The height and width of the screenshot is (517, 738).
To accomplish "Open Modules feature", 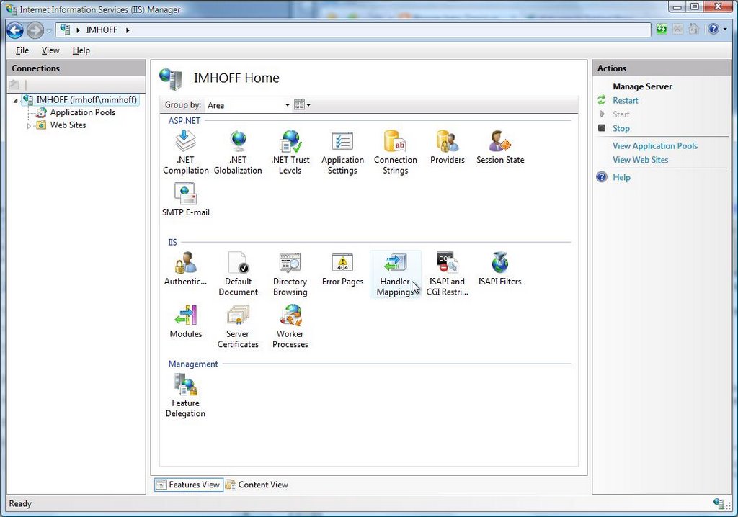I will click(185, 321).
